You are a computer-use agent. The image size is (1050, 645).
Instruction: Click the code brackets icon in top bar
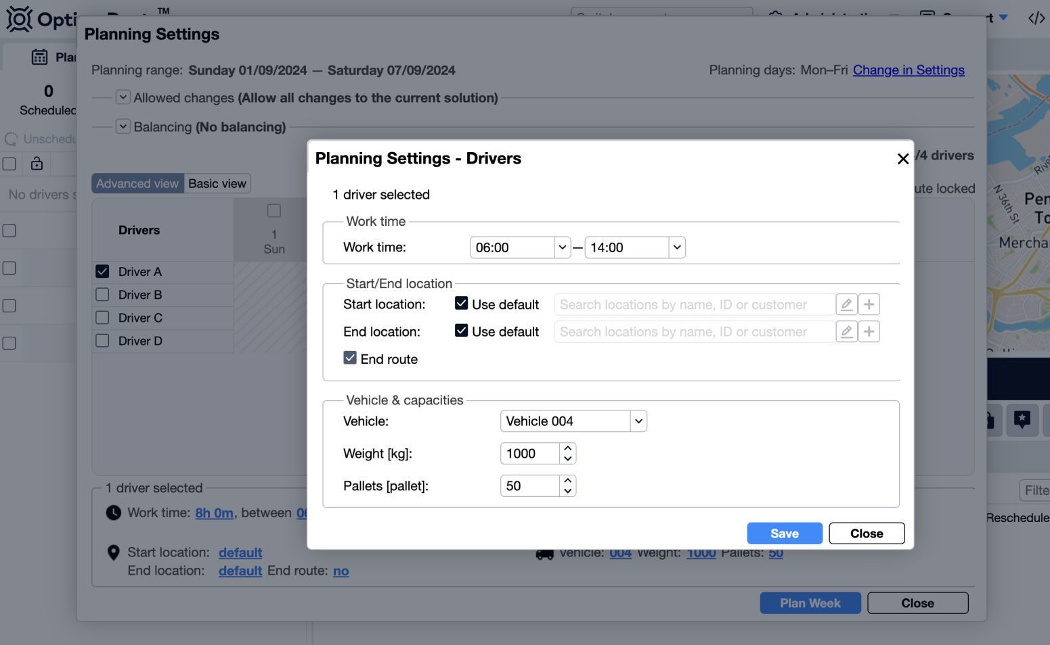(1036, 18)
